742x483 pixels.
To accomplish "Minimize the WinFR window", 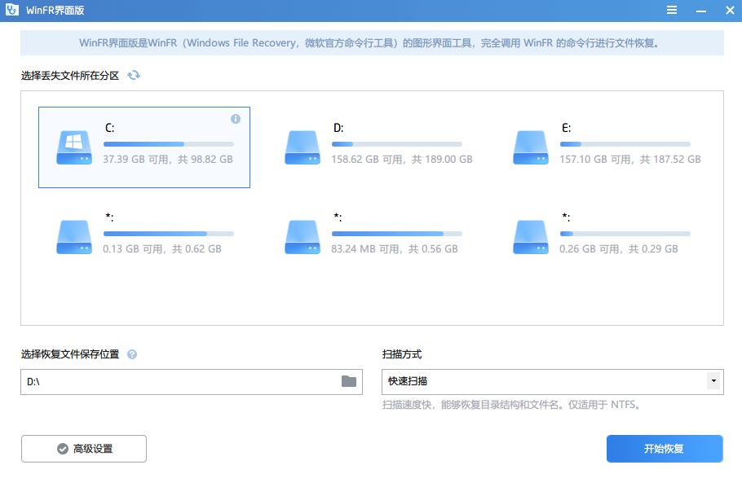I will pos(701,11).
